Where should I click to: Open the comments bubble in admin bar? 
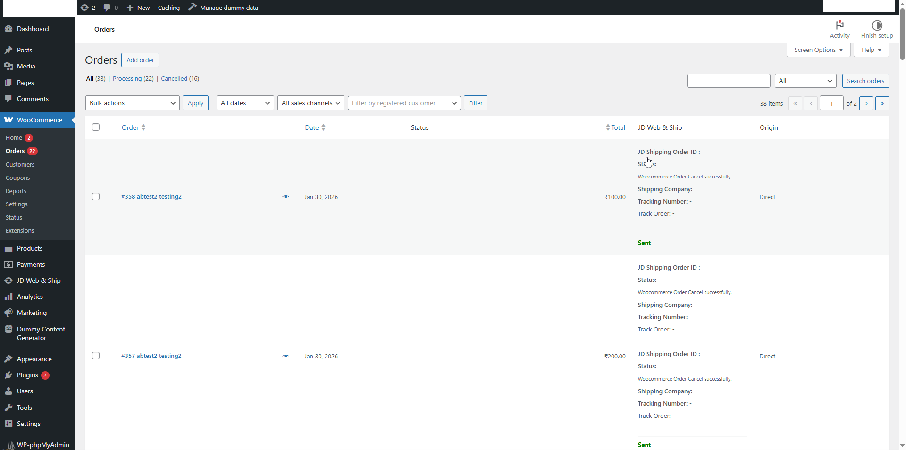107,8
